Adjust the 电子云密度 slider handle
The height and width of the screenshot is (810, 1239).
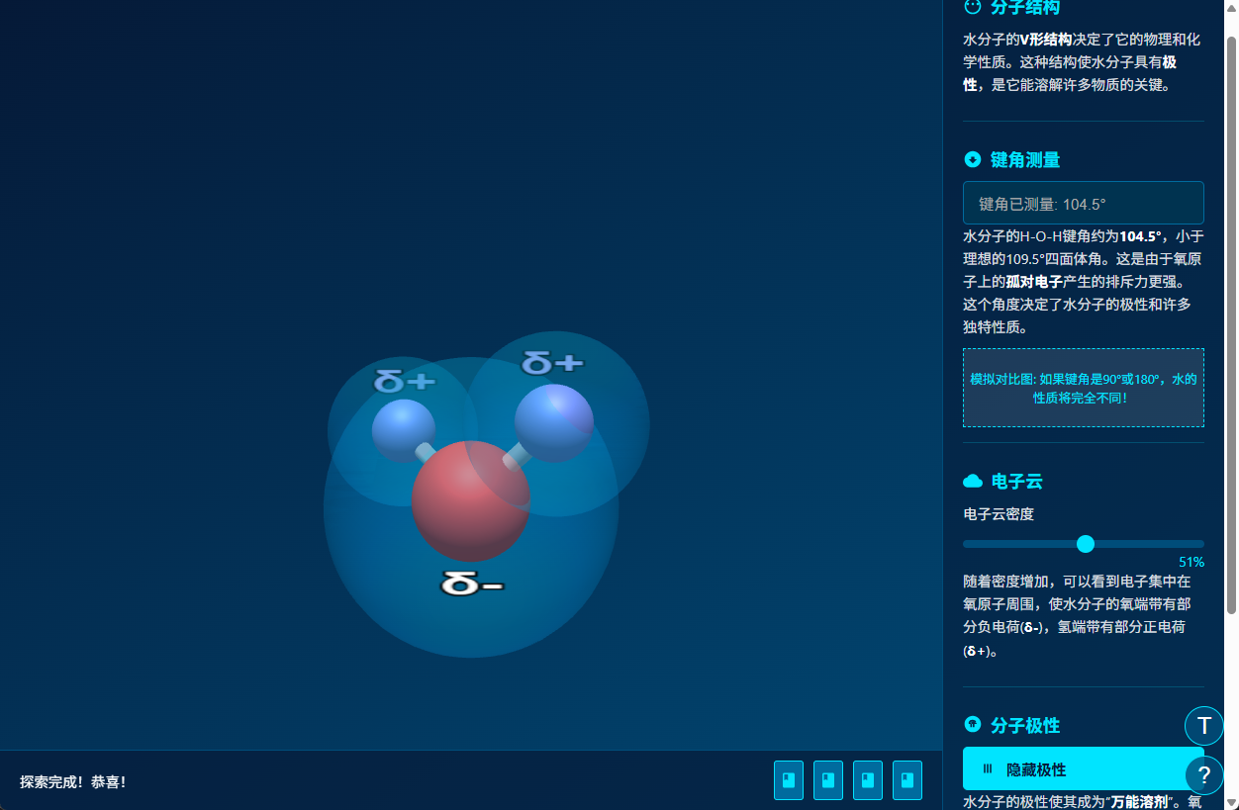[x=1086, y=543]
